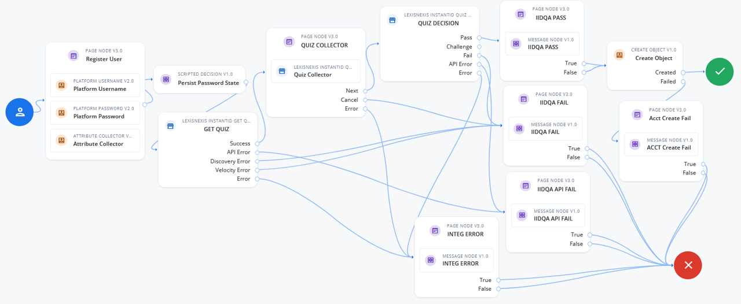
Task: Click the green Success checkmark node
Action: 720,72
